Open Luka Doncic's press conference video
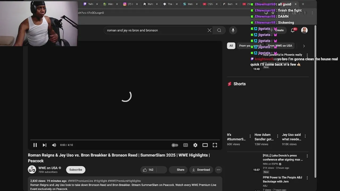Image resolution: width=340 pixels, height=191 pixels. [x=283, y=158]
